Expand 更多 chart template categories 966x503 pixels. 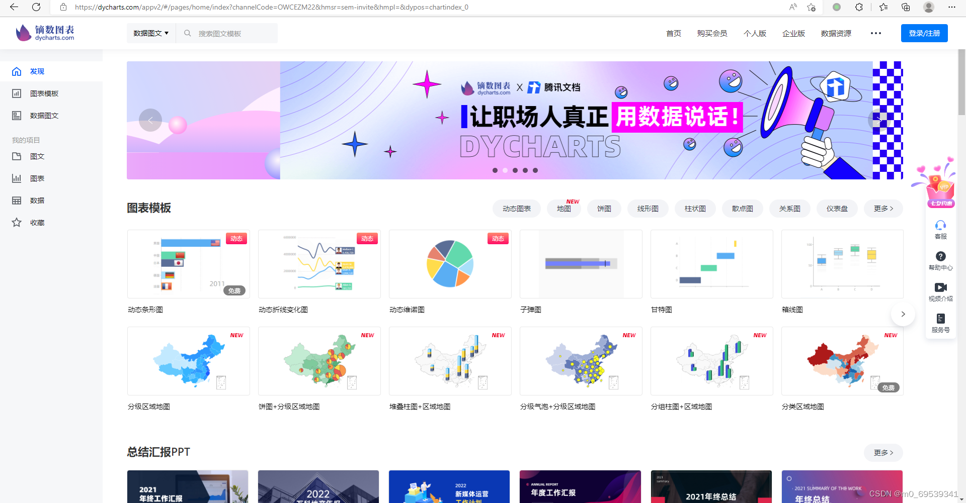(883, 209)
